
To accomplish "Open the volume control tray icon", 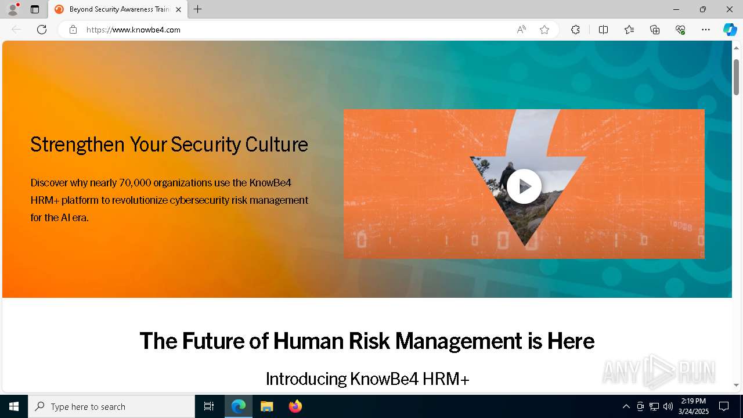I will coord(668,406).
